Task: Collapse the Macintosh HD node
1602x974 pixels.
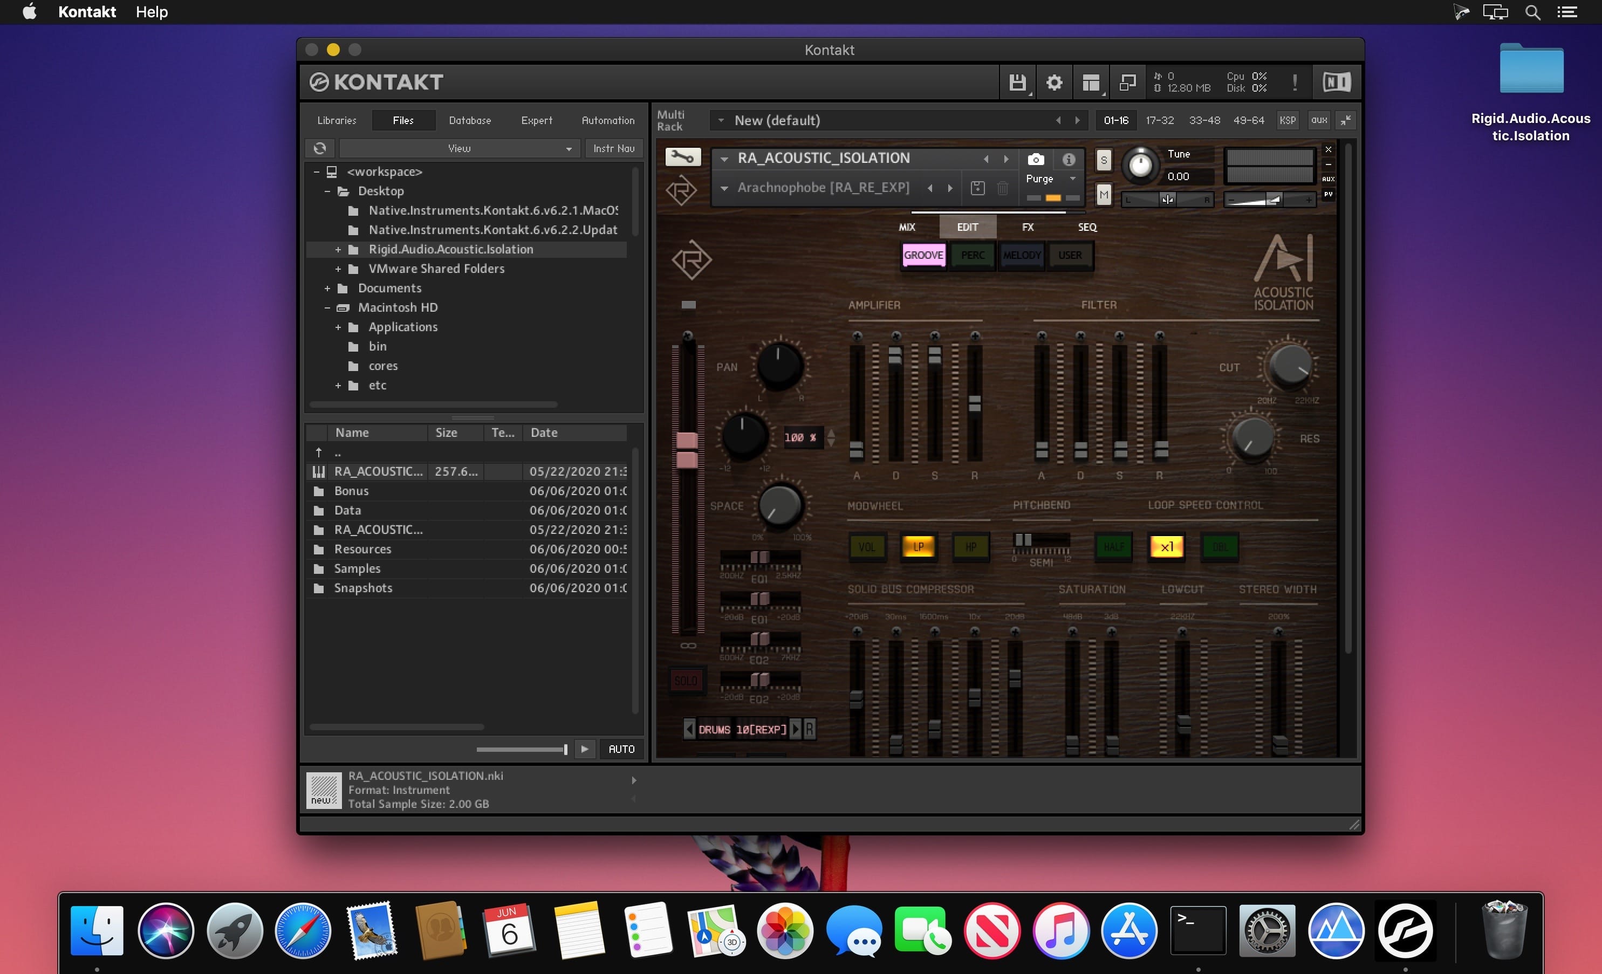Action: coord(327,308)
